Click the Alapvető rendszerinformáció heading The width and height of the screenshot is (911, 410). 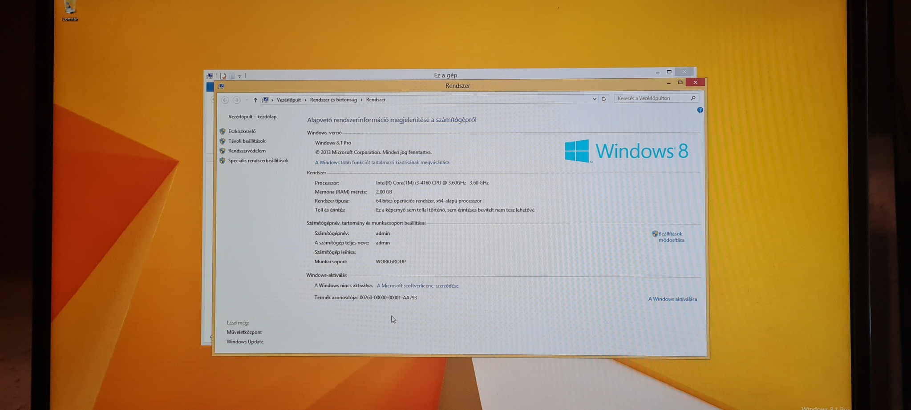pos(392,120)
